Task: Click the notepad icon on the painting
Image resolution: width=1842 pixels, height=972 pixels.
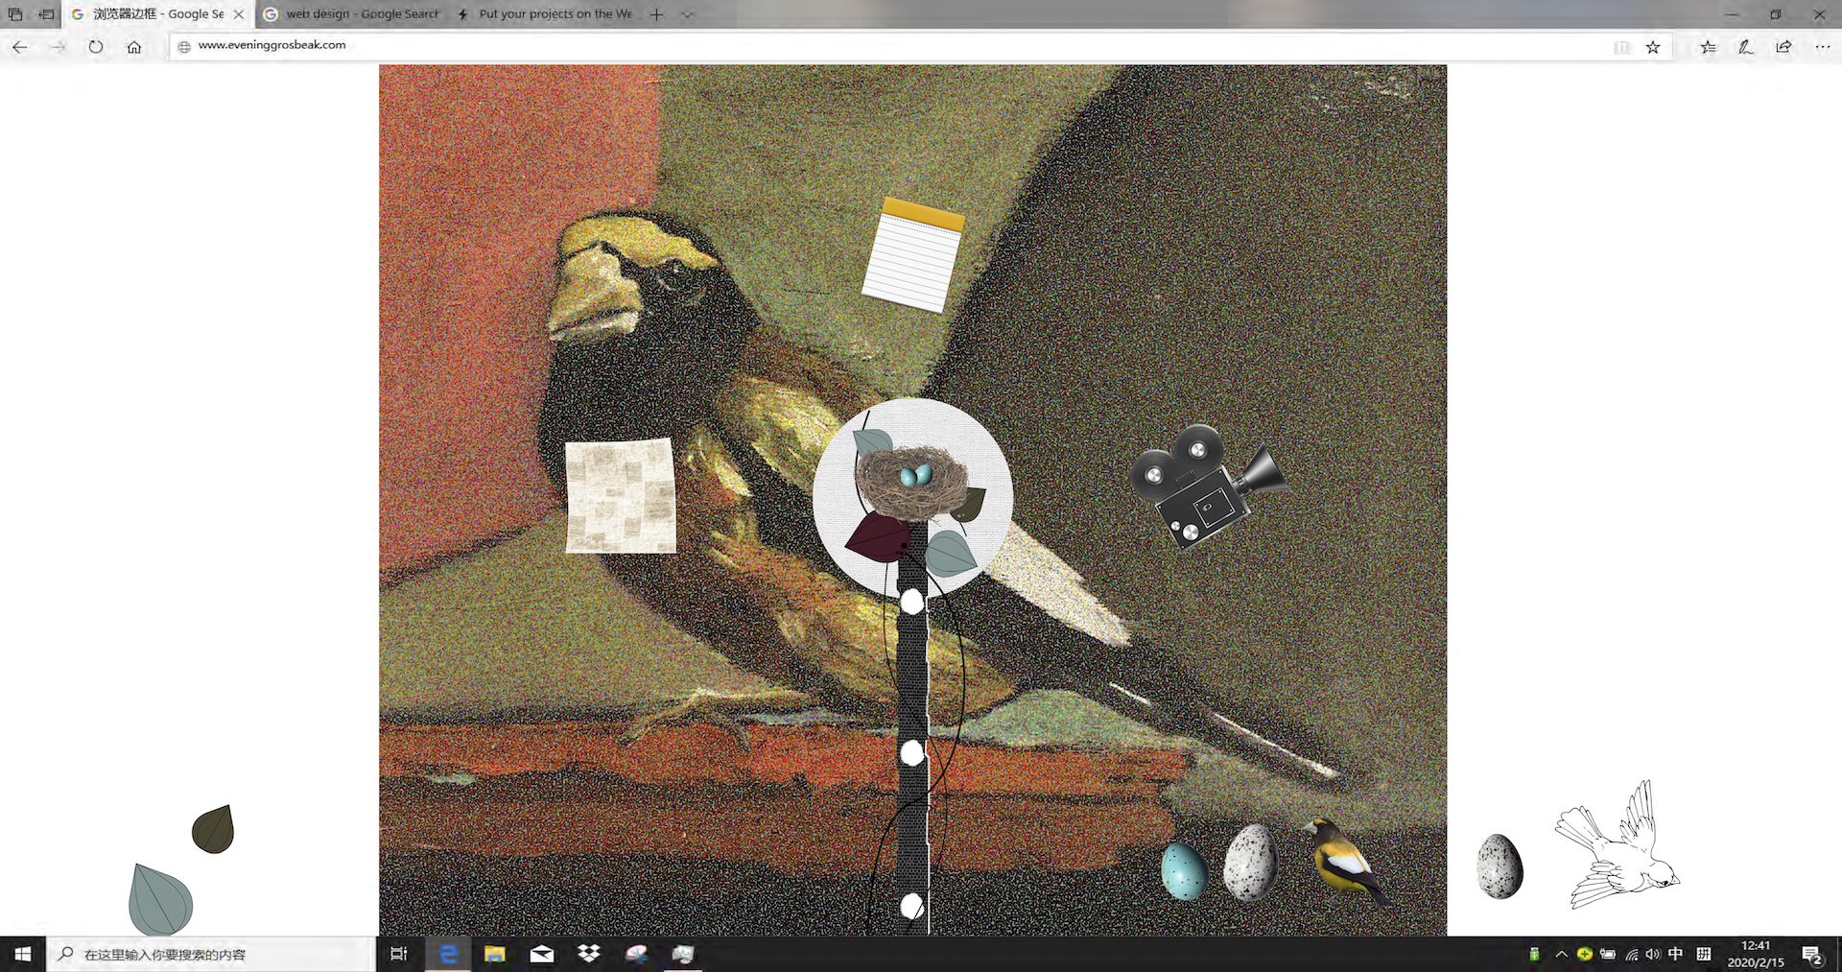Action: (x=912, y=255)
